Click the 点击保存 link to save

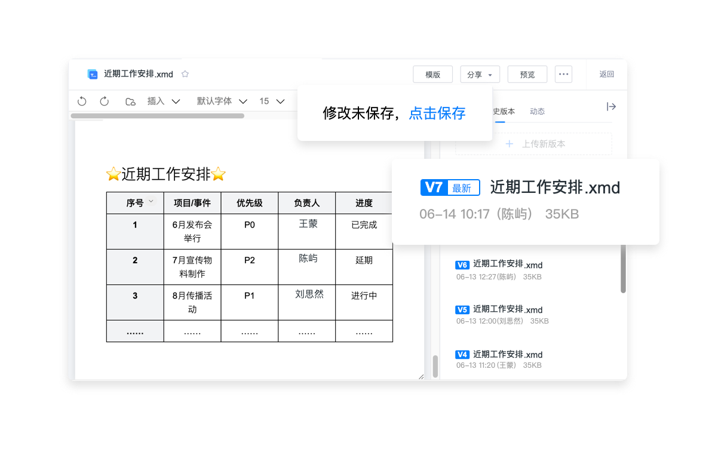click(x=437, y=113)
